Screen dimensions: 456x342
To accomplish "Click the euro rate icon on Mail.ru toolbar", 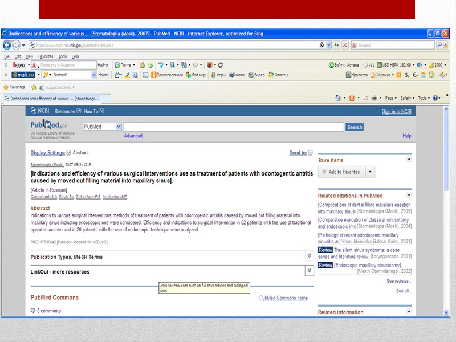I will 416,75.
